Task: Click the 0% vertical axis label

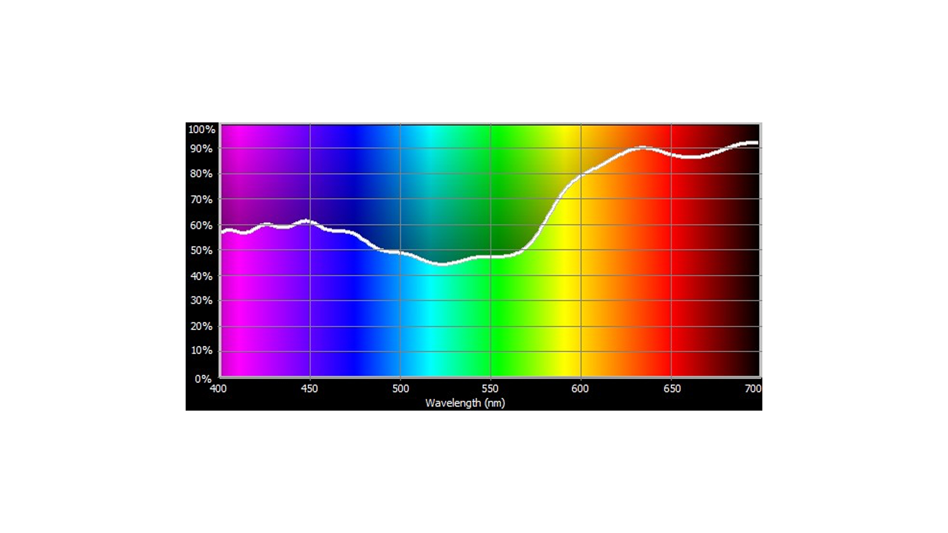Action: (x=203, y=379)
